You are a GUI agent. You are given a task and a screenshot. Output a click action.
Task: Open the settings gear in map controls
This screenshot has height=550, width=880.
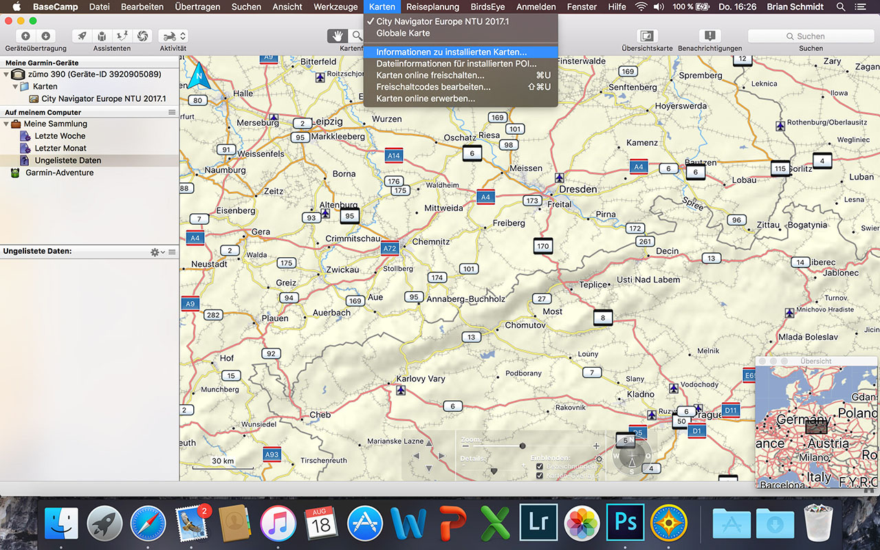click(598, 459)
